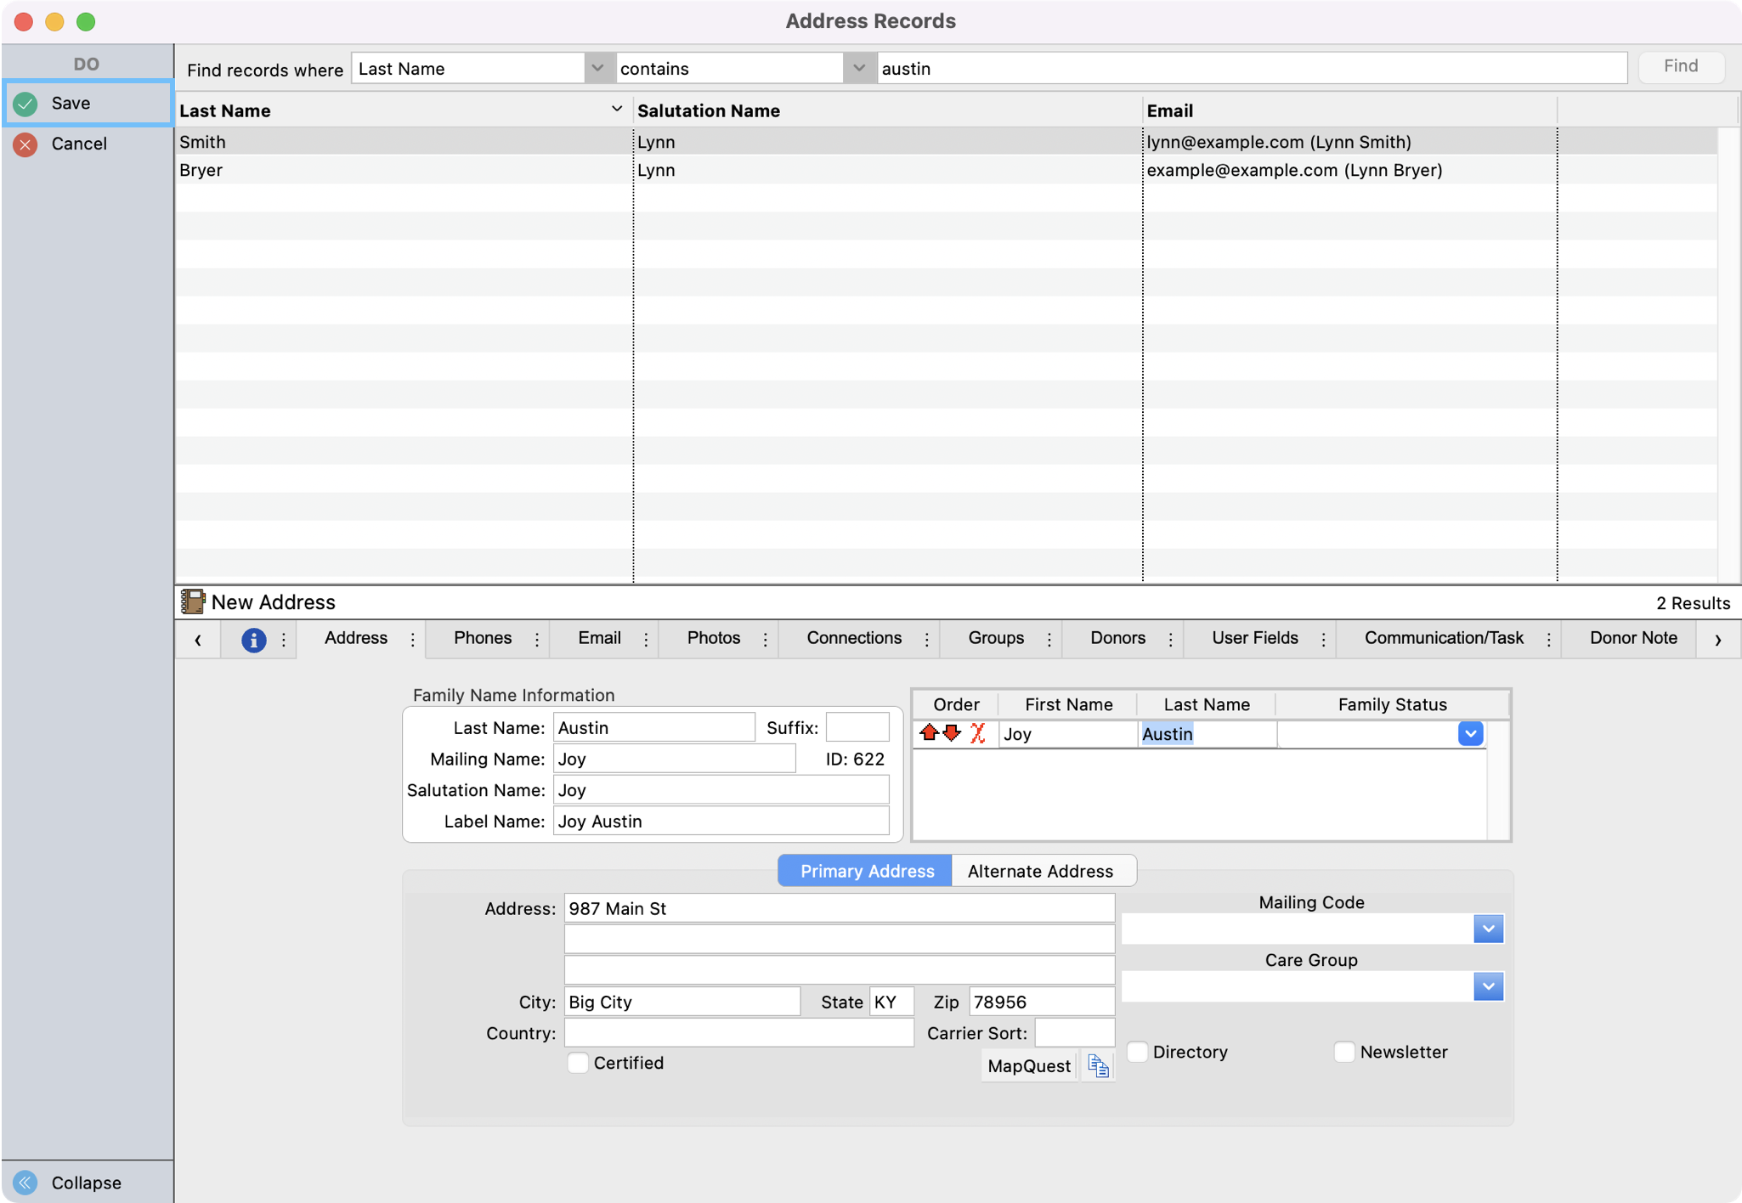Switch to the Phones tab

(x=483, y=638)
